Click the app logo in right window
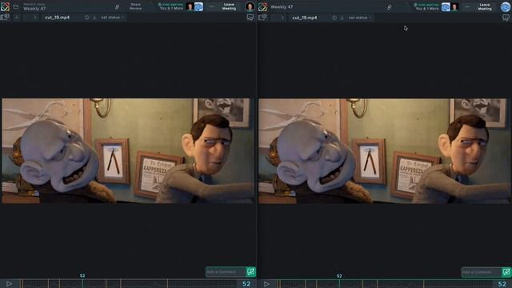The height and width of the screenshot is (288, 512). [262, 6]
